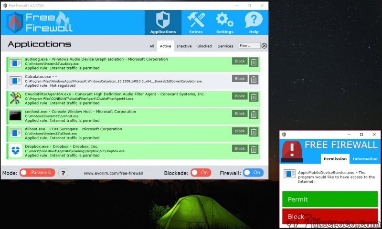Switch to the Inactive tab
Screen dimensions: 382x229
(x=184, y=46)
